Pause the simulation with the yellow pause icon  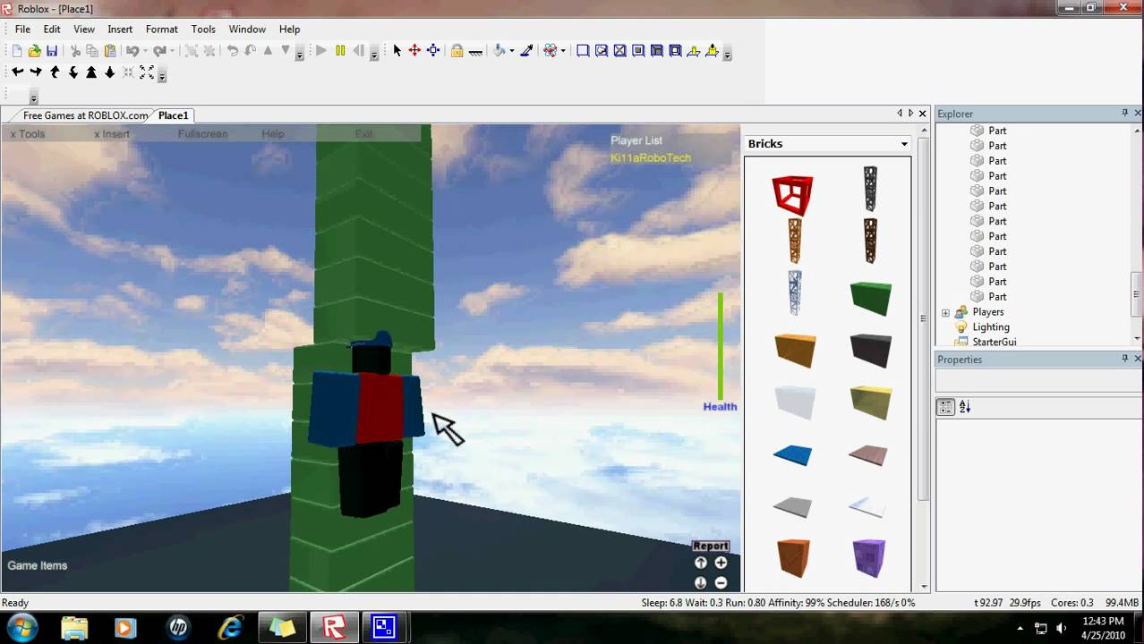tap(340, 51)
